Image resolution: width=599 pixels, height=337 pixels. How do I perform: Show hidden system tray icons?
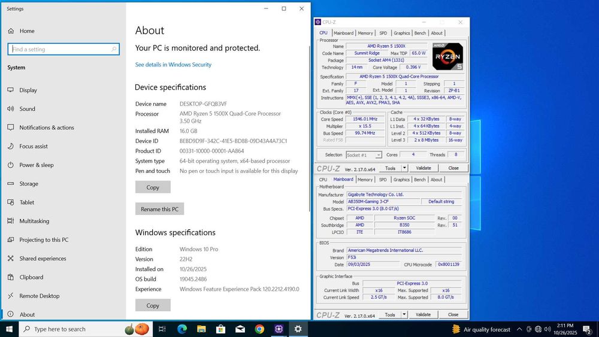point(519,329)
